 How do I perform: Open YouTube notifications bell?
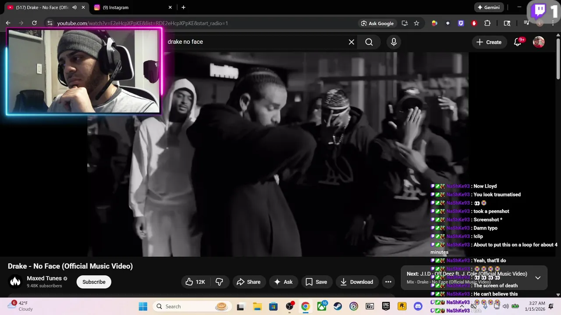point(518,42)
